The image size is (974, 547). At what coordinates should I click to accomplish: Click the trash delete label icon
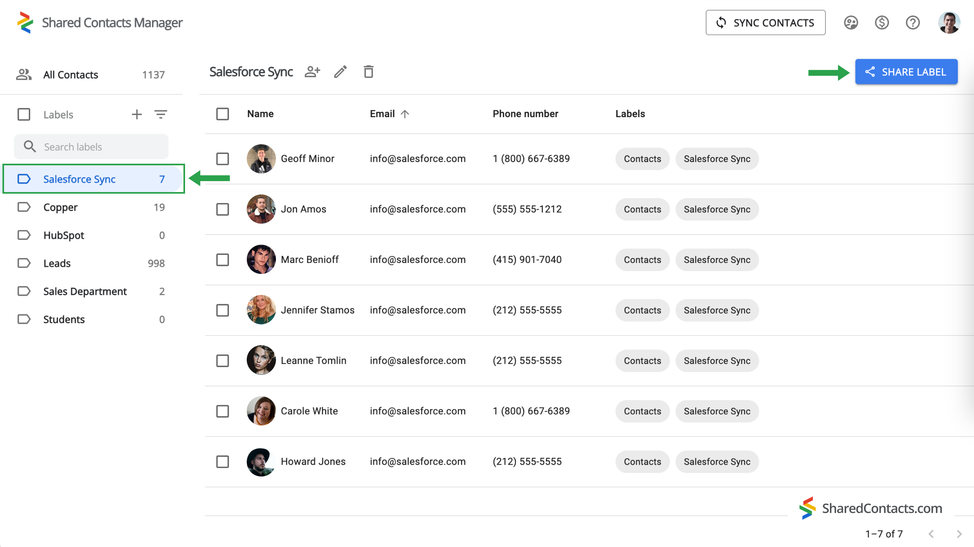click(x=368, y=72)
